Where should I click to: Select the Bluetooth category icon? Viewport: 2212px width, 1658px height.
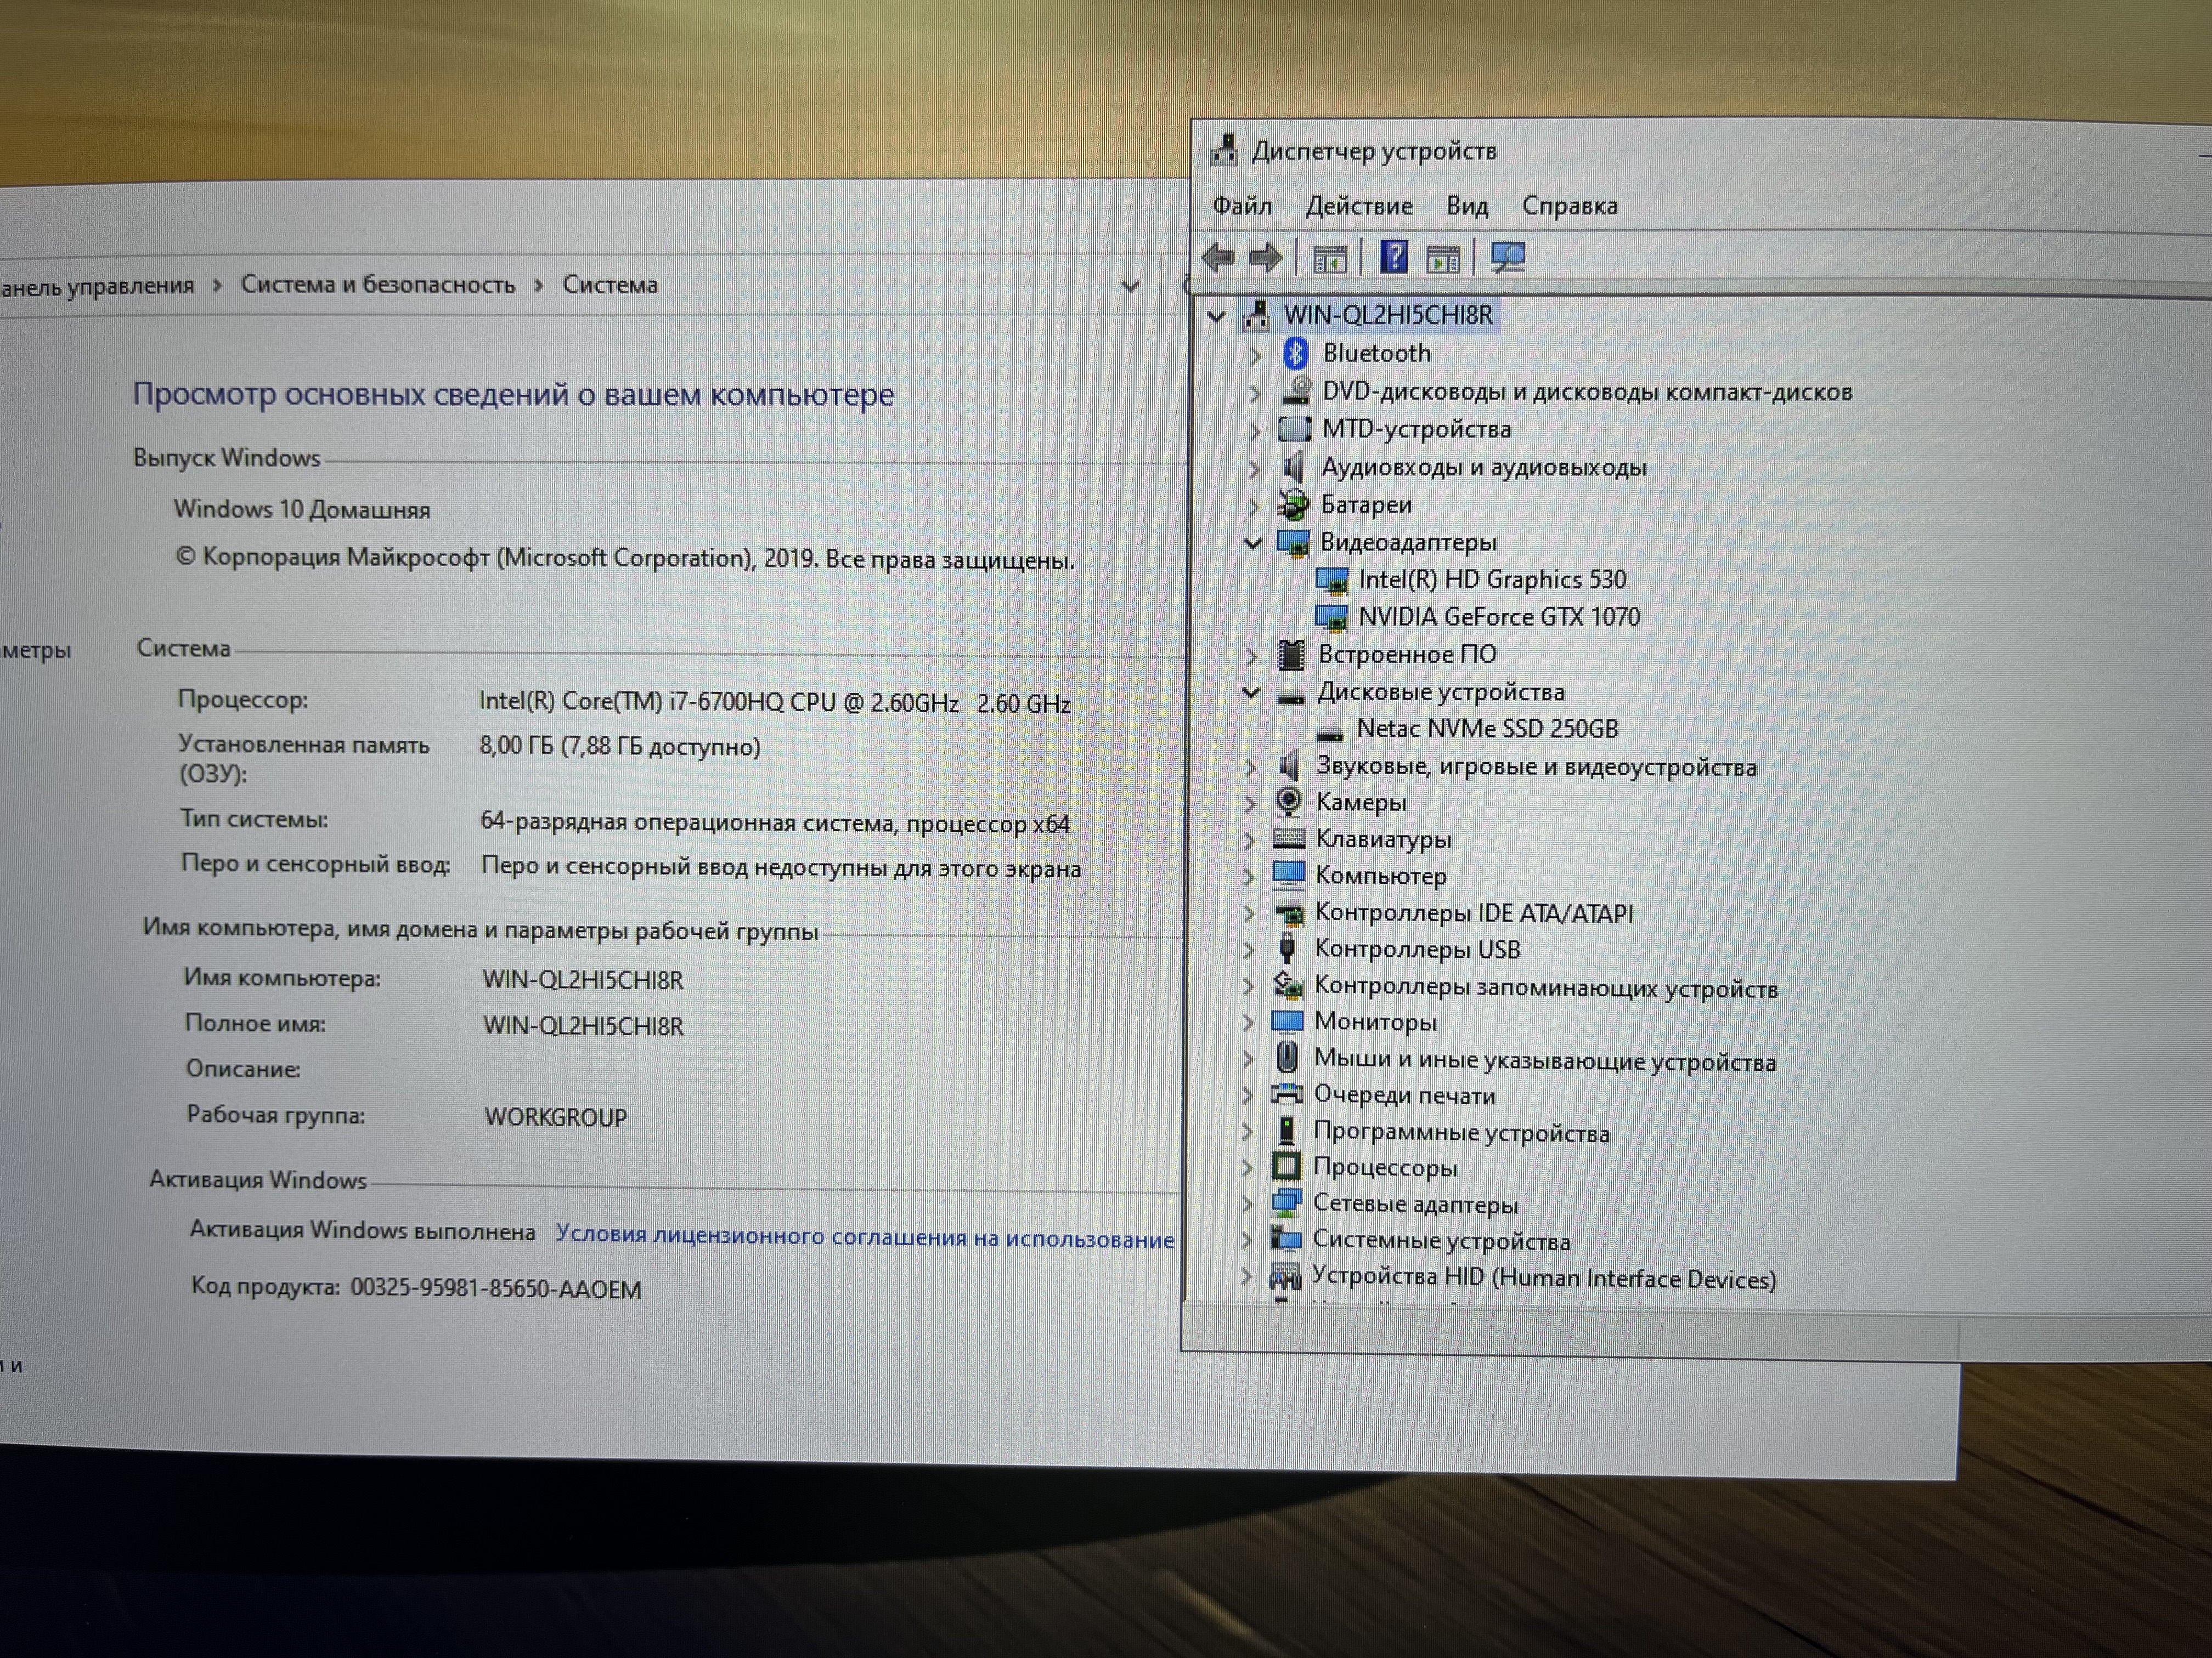coord(1296,353)
